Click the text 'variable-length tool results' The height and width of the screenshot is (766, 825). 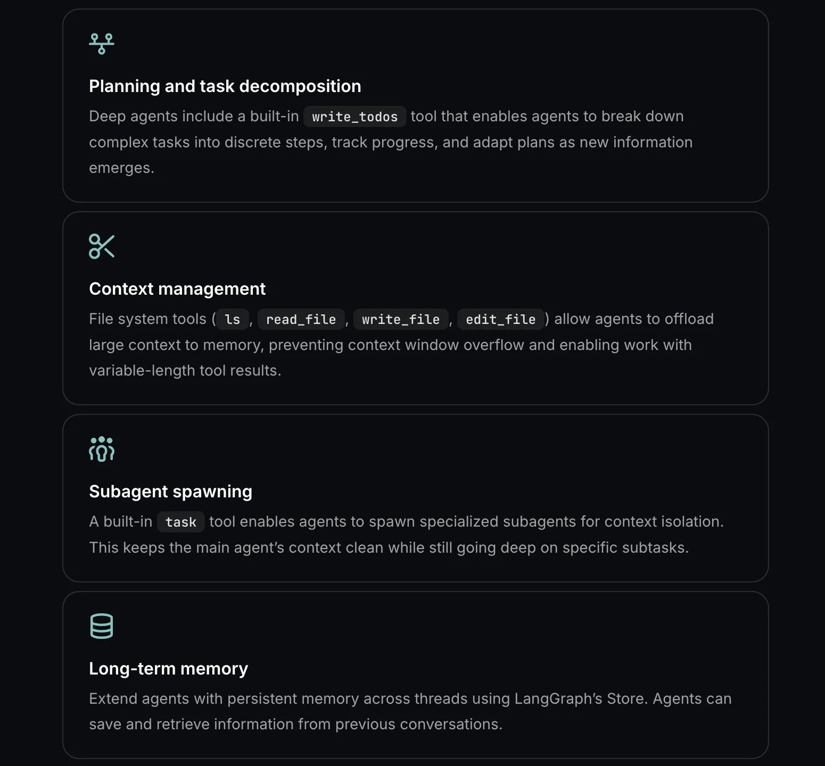pyautogui.click(x=184, y=371)
